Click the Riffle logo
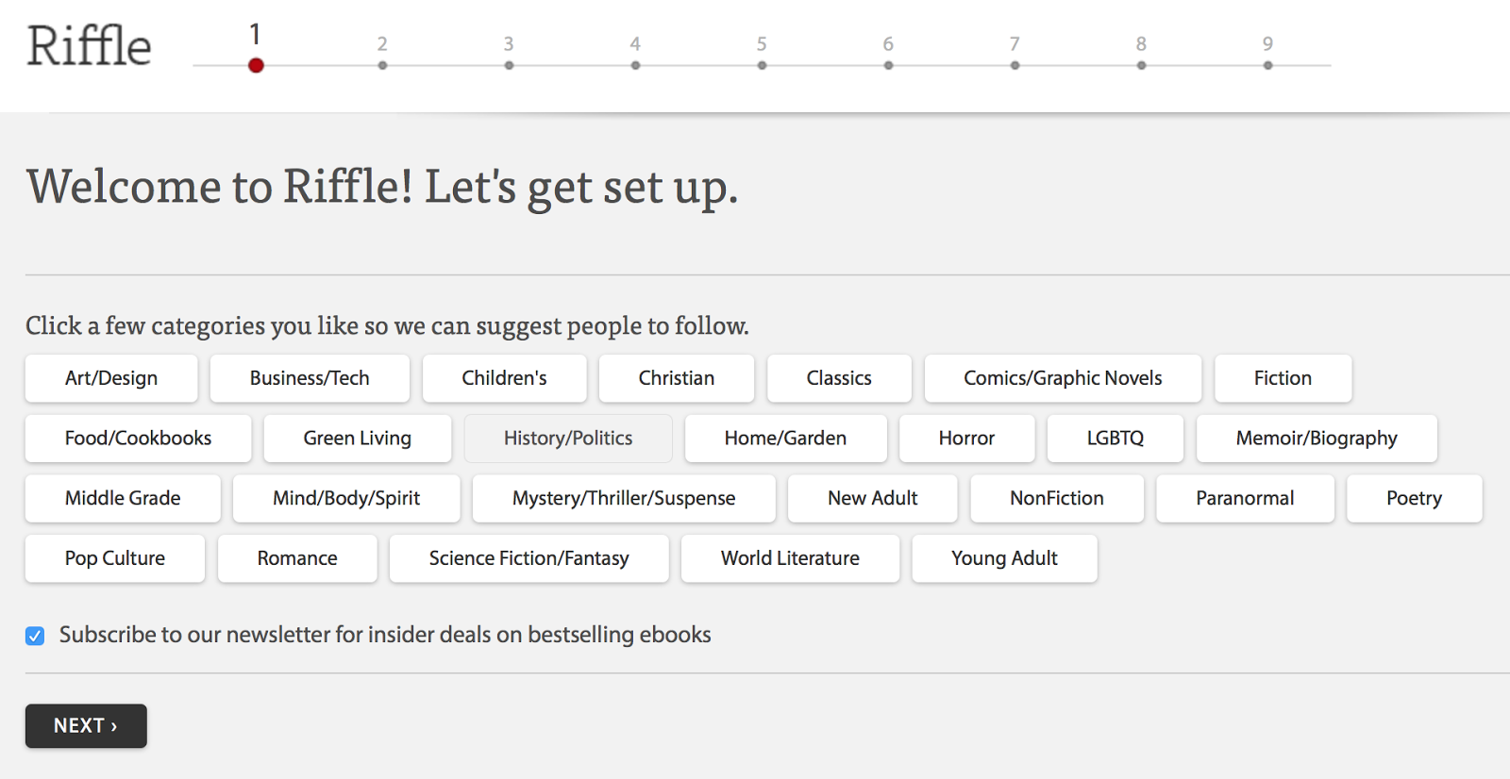This screenshot has height=779, width=1510. [89, 46]
